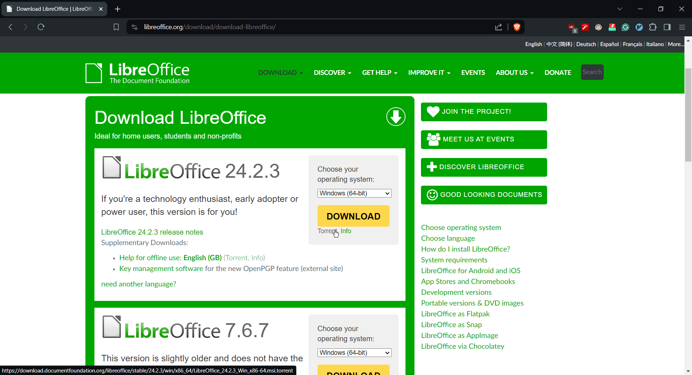Click the people icon on Meet Us at Events
This screenshot has width=692, height=375.
434,139
